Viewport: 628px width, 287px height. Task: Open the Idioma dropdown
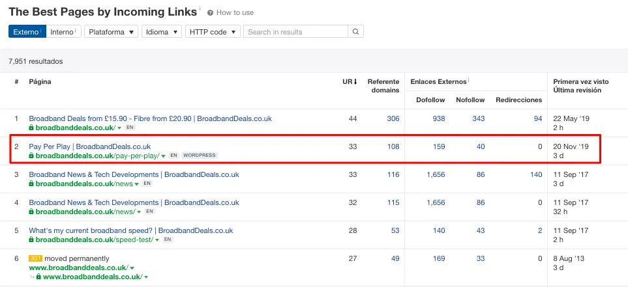pyautogui.click(x=162, y=32)
